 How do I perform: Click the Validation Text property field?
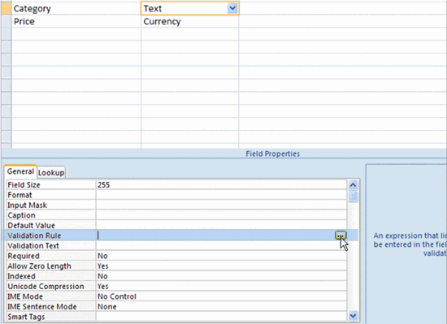[x=222, y=246]
